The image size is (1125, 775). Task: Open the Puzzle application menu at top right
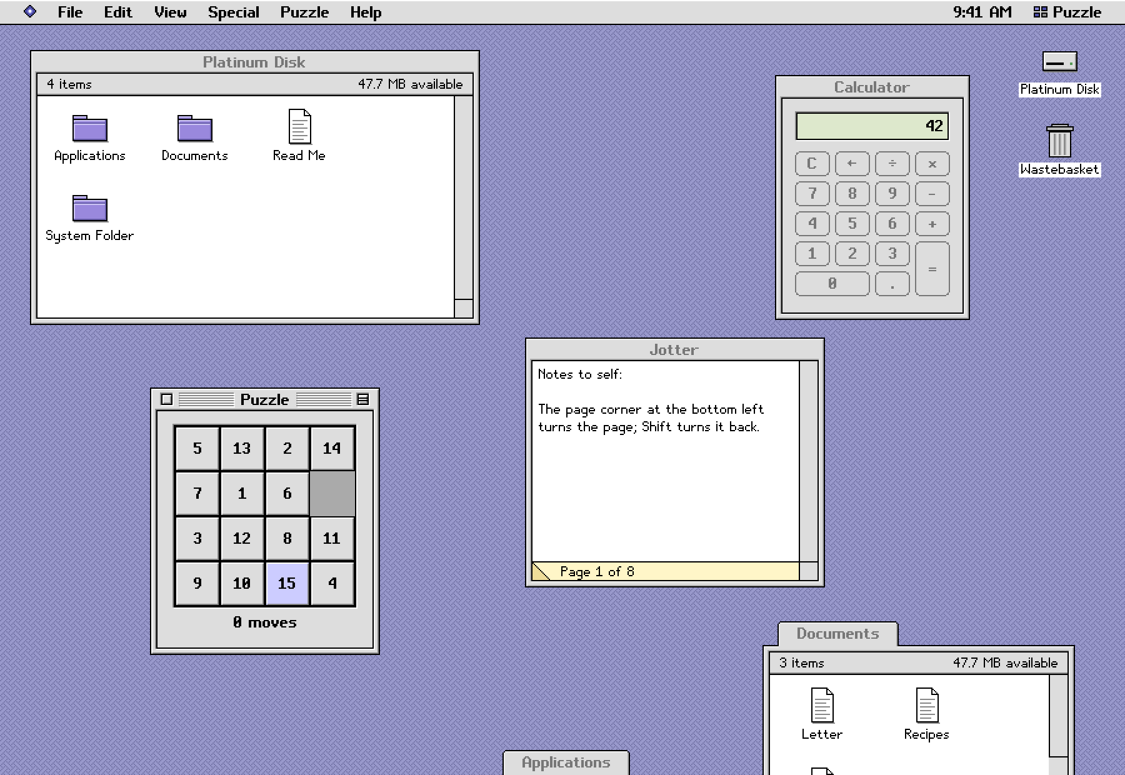[1067, 12]
